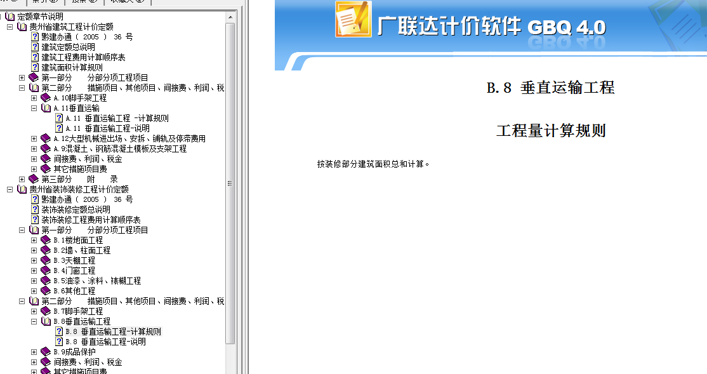The image size is (707, 374).
Task: Select the 建筑面积计算规则 topic label
Action: 72,67
